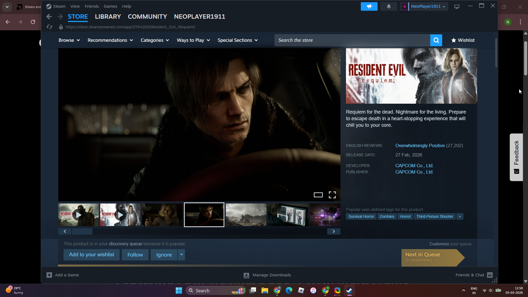This screenshot has height=297, width=528.
Task: Open the Manage Downloads icon
Action: click(x=246, y=275)
